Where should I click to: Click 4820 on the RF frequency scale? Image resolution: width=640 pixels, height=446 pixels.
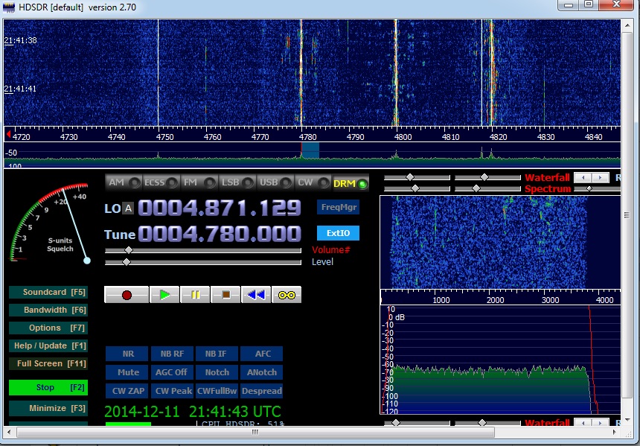coord(498,137)
